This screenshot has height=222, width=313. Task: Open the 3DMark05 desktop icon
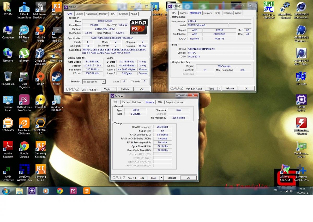click(x=8, y=125)
